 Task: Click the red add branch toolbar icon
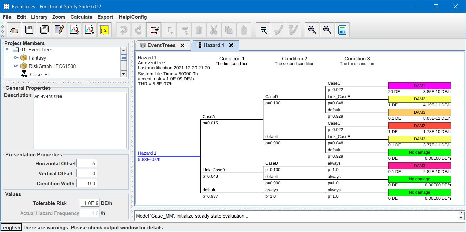[154, 30]
